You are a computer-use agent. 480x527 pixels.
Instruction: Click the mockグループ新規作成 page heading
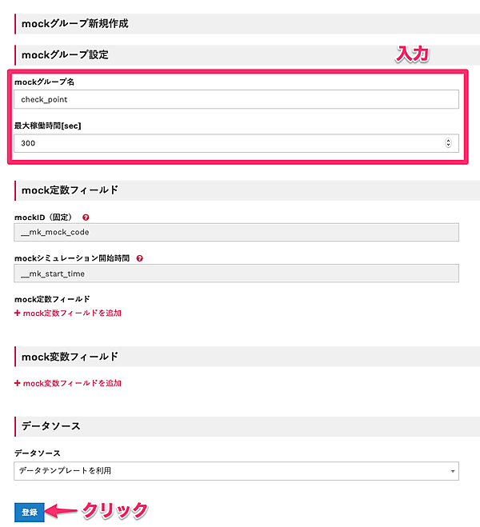tap(75, 23)
